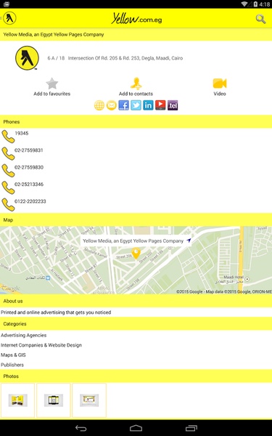Open the Maps & GIS category
The width and height of the screenshot is (272, 436).
coord(13,355)
